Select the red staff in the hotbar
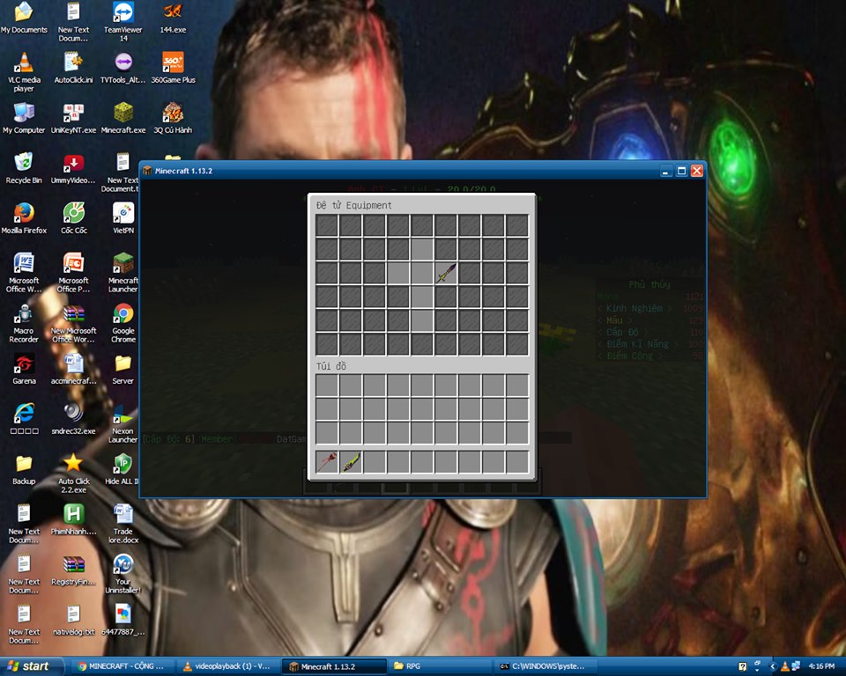 coord(327,462)
